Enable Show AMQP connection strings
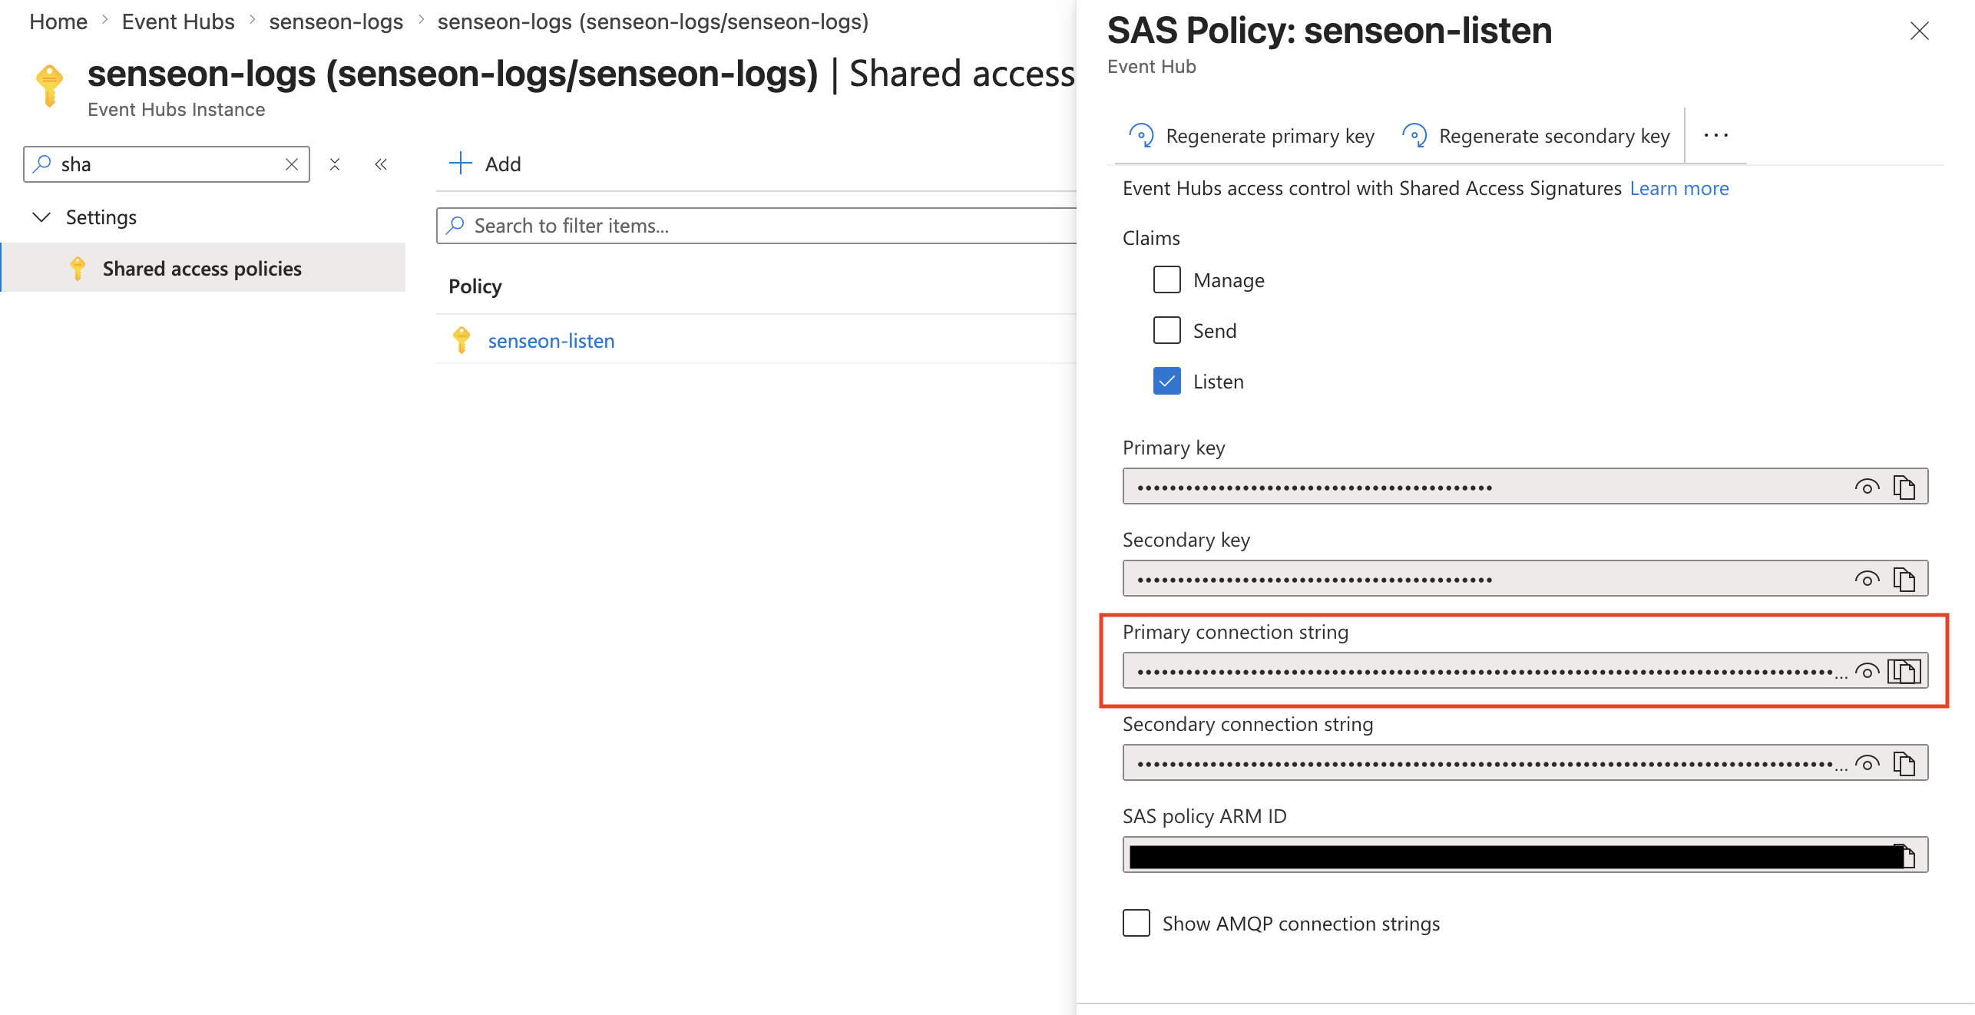This screenshot has height=1015, width=1975. pos(1136,923)
